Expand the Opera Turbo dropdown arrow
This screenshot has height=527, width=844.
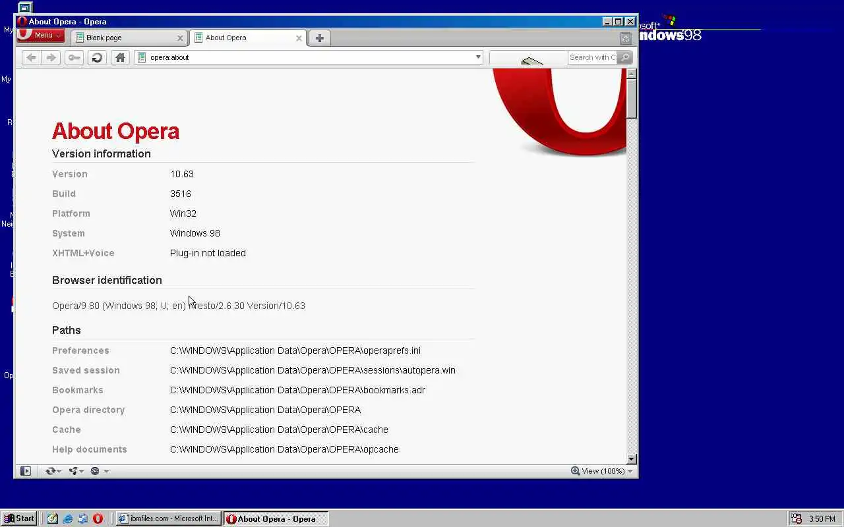106,471
